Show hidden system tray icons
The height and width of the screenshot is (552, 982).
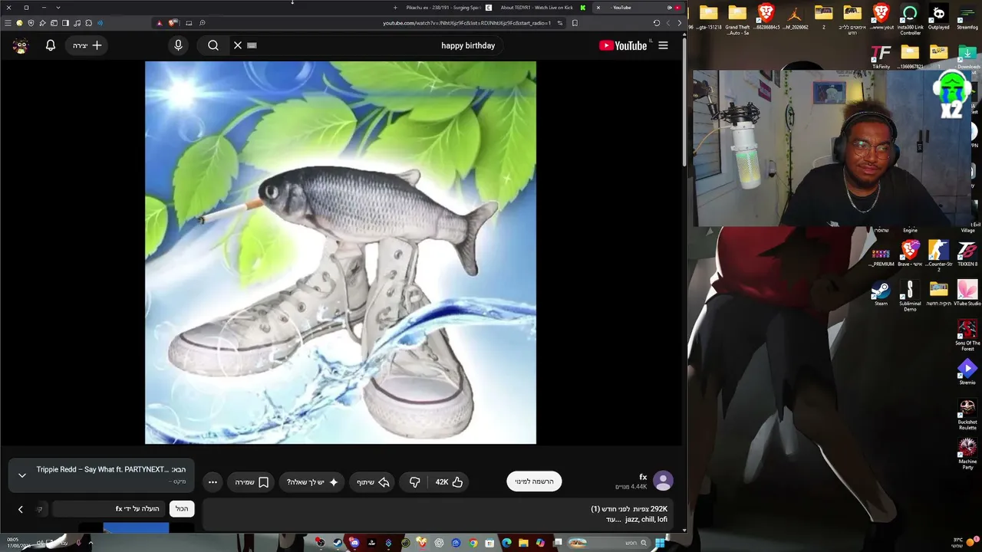(91, 543)
